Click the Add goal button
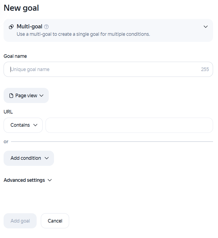218x238 pixels. [20, 221]
